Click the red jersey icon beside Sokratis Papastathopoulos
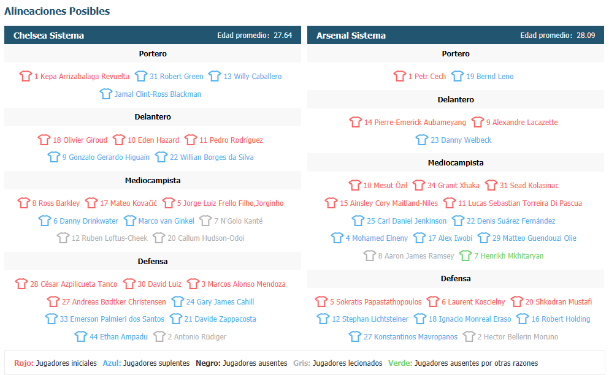Screen dimensions: 609x375 click(x=321, y=302)
